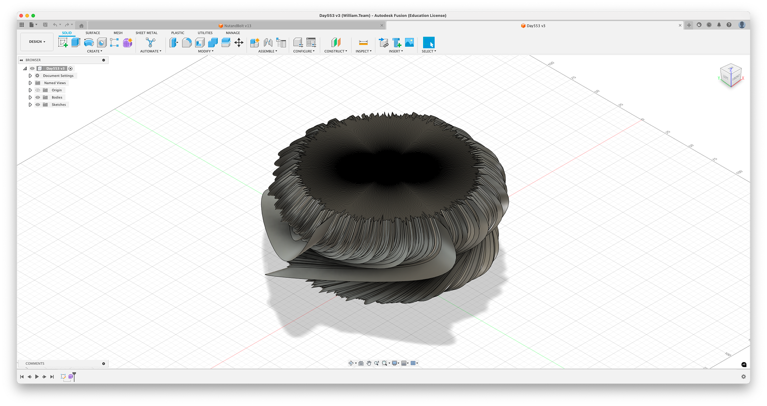This screenshot has height=406, width=767.
Task: Switch to the SURFACE tab
Action: pos(93,33)
